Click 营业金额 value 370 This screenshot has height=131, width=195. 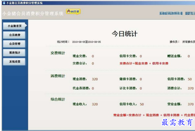pyautogui.click(x=191, y=104)
